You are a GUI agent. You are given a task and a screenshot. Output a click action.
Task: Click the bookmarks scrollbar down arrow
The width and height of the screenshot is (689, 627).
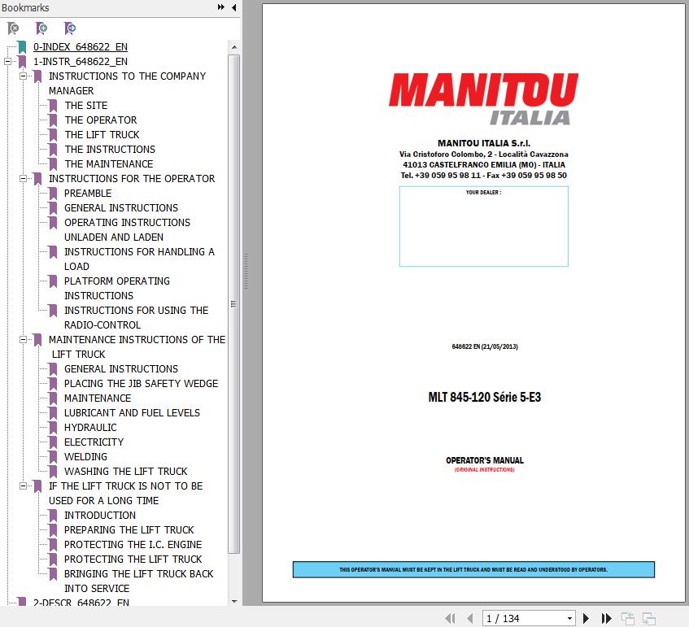click(x=234, y=601)
